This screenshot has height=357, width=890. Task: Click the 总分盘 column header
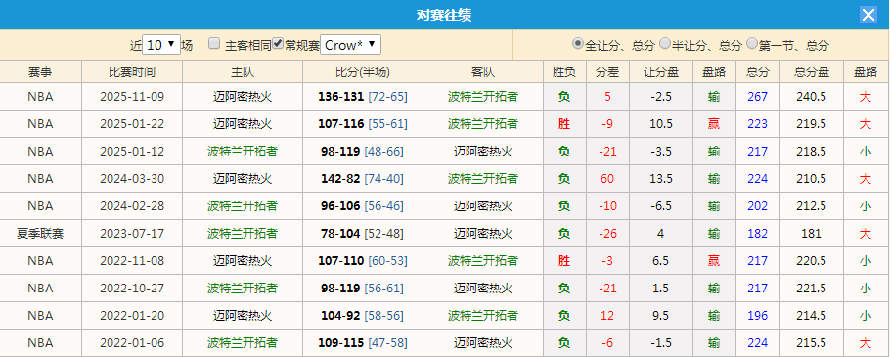pos(811,72)
